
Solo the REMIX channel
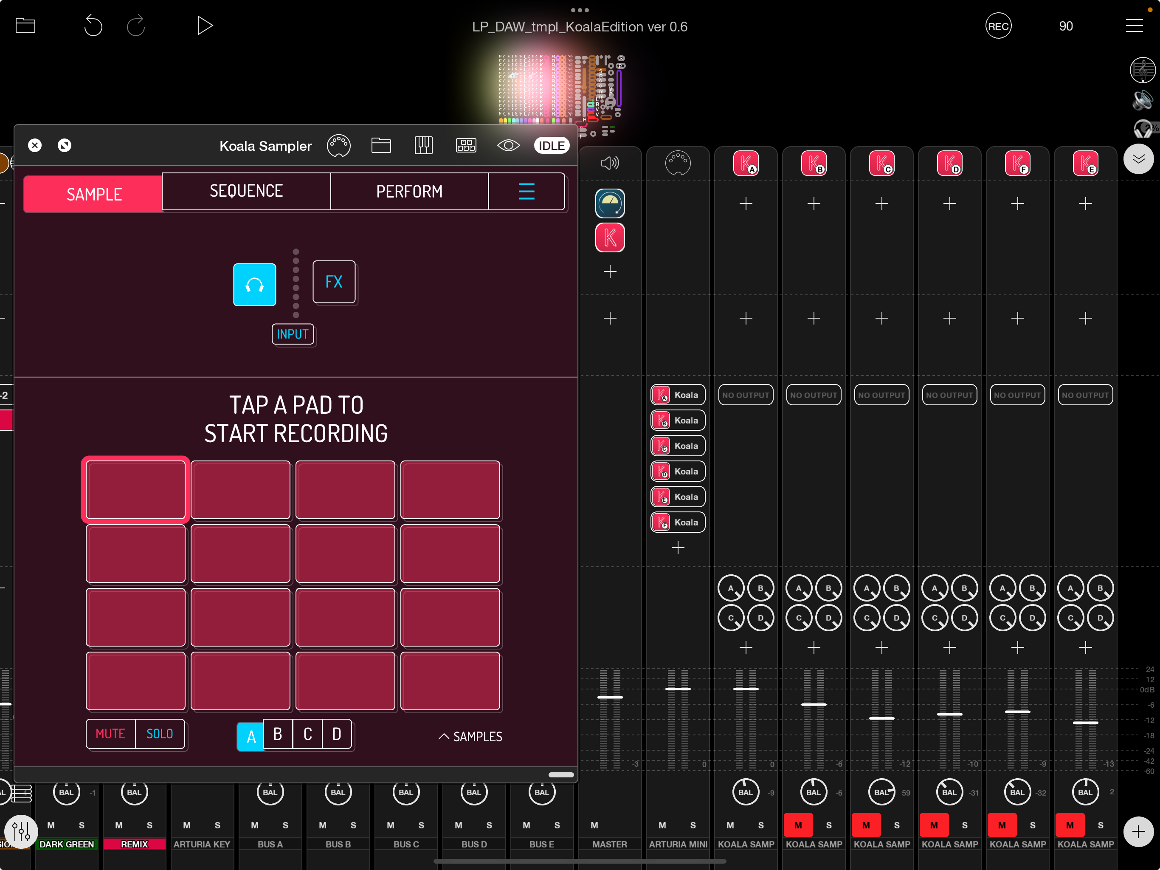(149, 825)
